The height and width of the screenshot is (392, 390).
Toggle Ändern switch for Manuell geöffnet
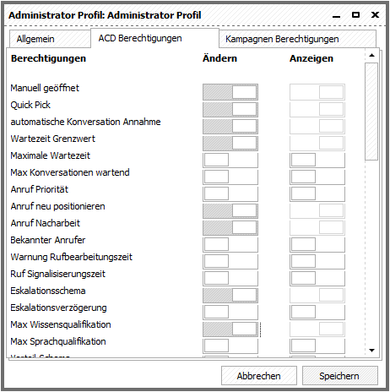(230, 92)
